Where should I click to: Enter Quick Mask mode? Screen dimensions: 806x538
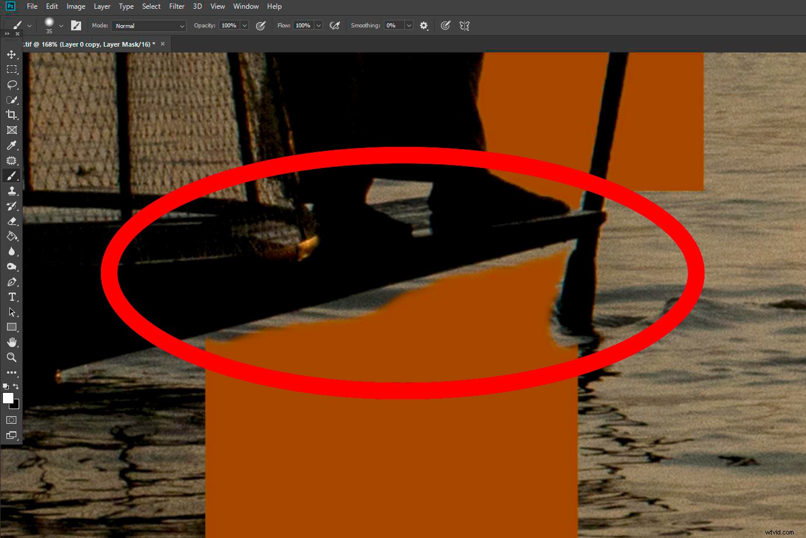click(11, 420)
